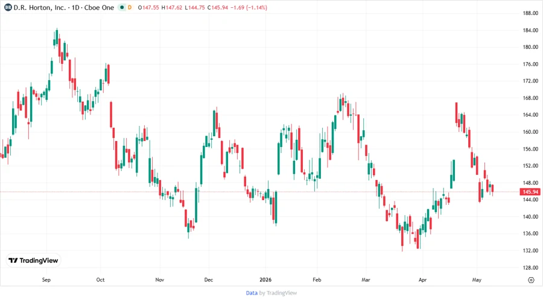Open the chart settings gear icon
543x300 pixels.
(x=531, y=280)
